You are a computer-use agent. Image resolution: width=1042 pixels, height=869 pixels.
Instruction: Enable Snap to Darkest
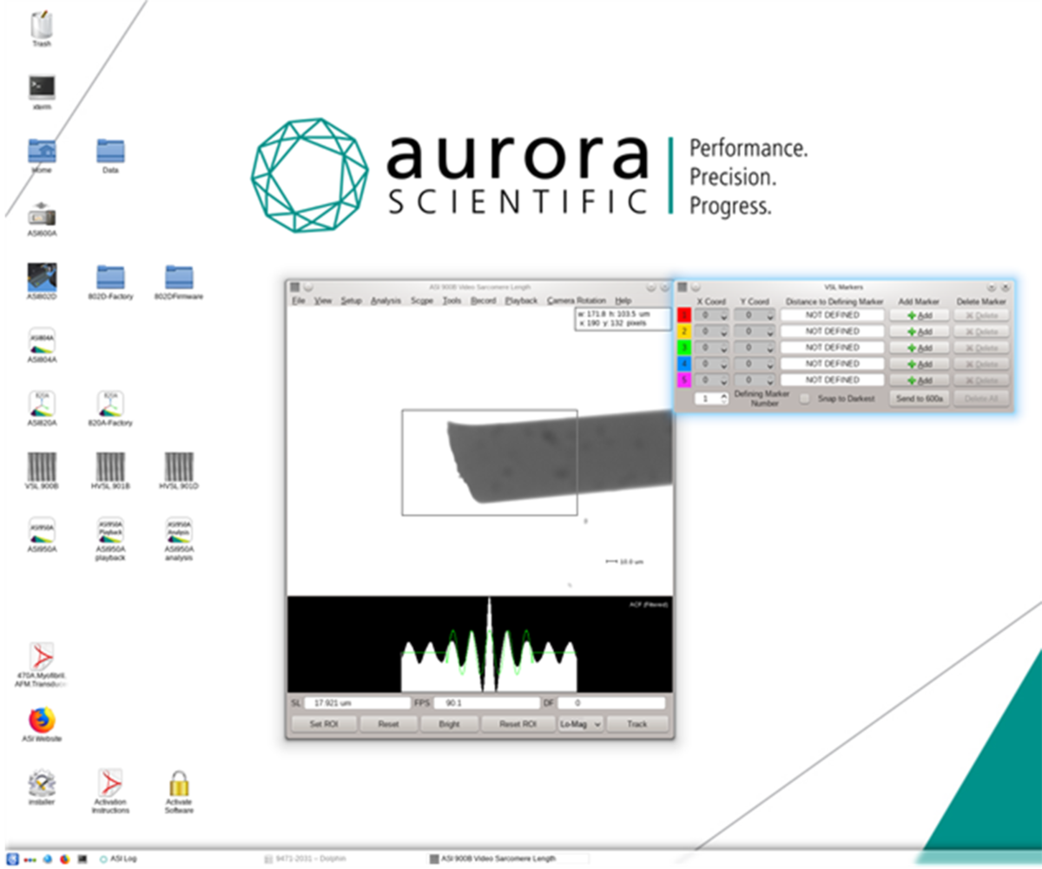pyautogui.click(x=804, y=398)
